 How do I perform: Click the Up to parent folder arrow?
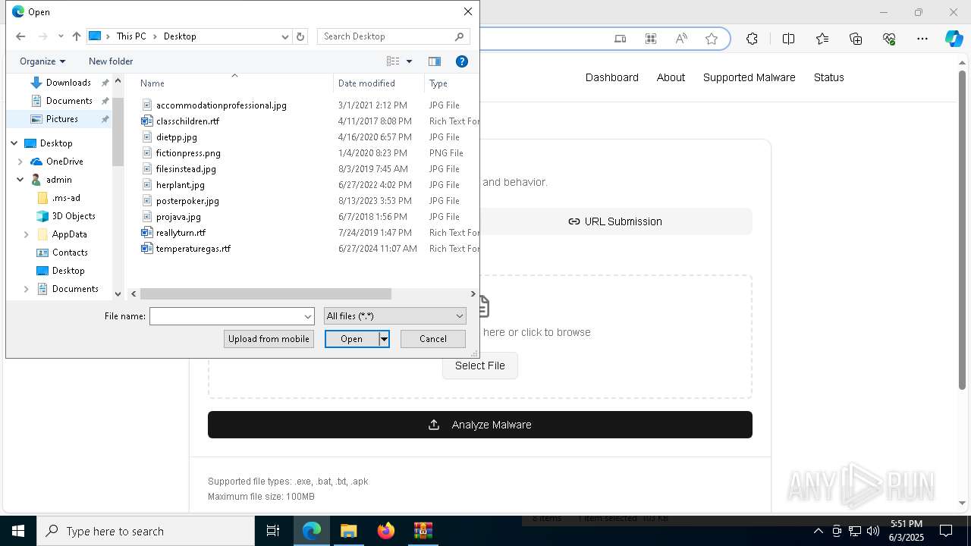click(x=77, y=36)
